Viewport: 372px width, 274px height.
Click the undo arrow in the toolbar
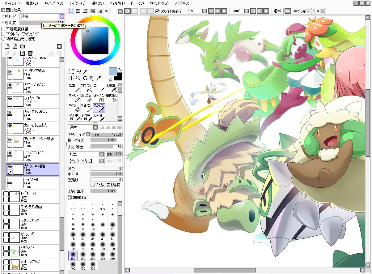click(x=127, y=11)
